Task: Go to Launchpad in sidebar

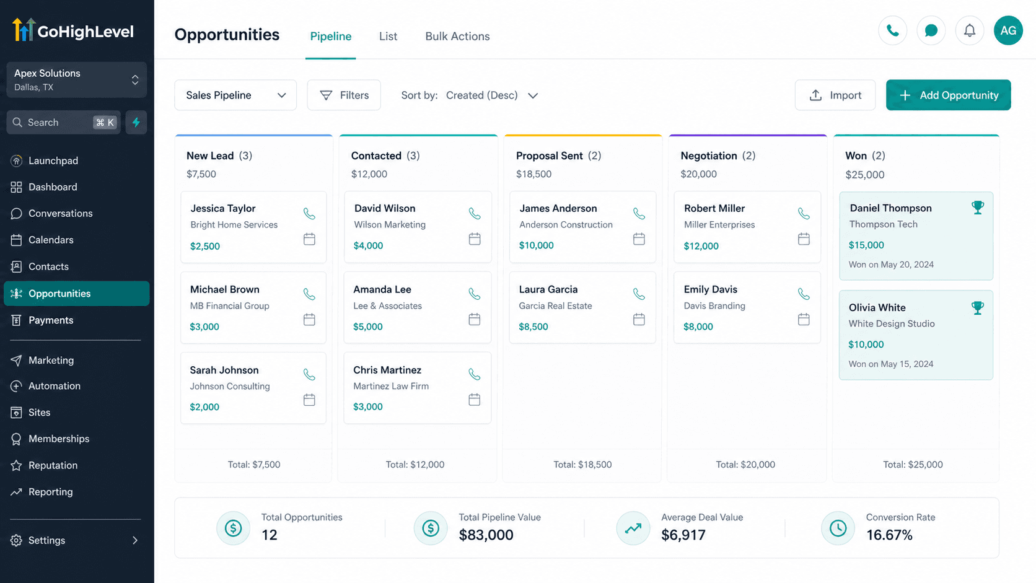Action: coord(77,160)
